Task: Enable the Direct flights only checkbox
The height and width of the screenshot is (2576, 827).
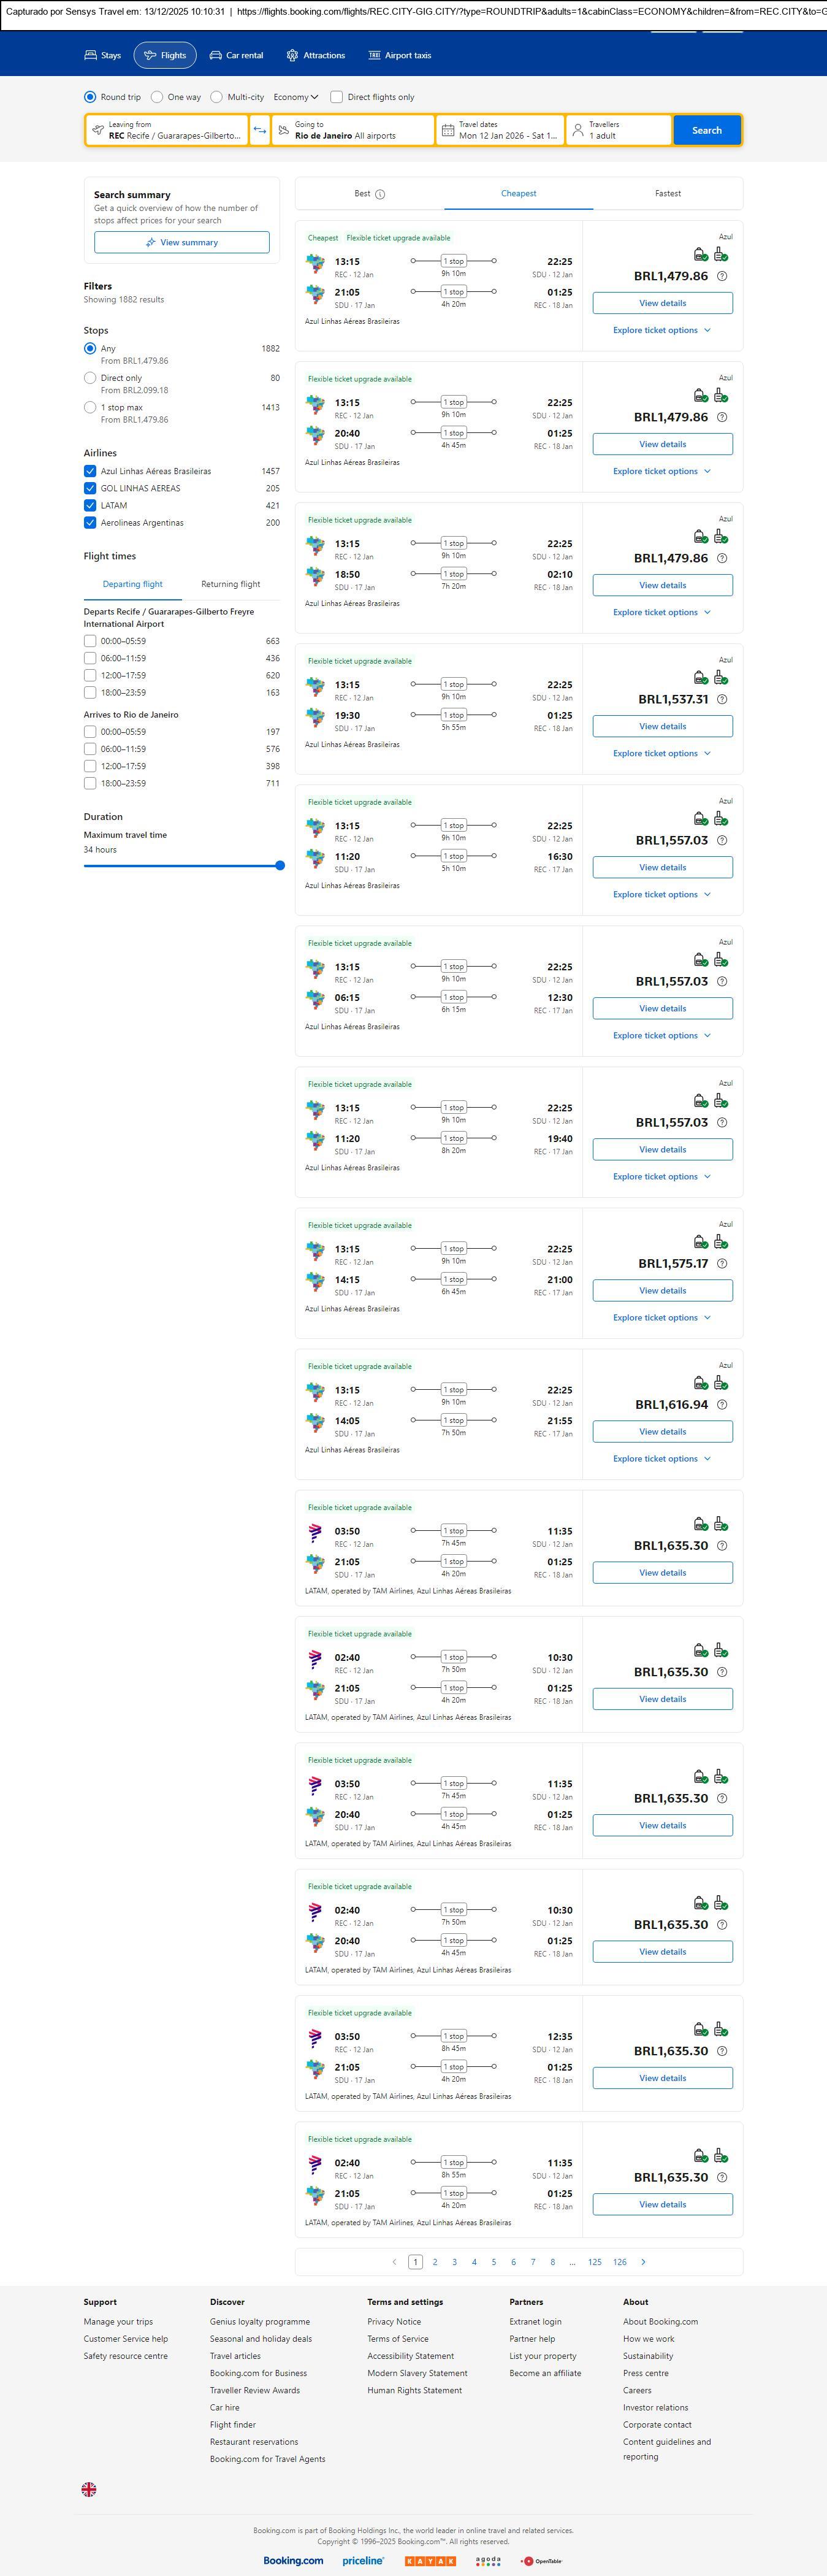Action: pyautogui.click(x=337, y=97)
